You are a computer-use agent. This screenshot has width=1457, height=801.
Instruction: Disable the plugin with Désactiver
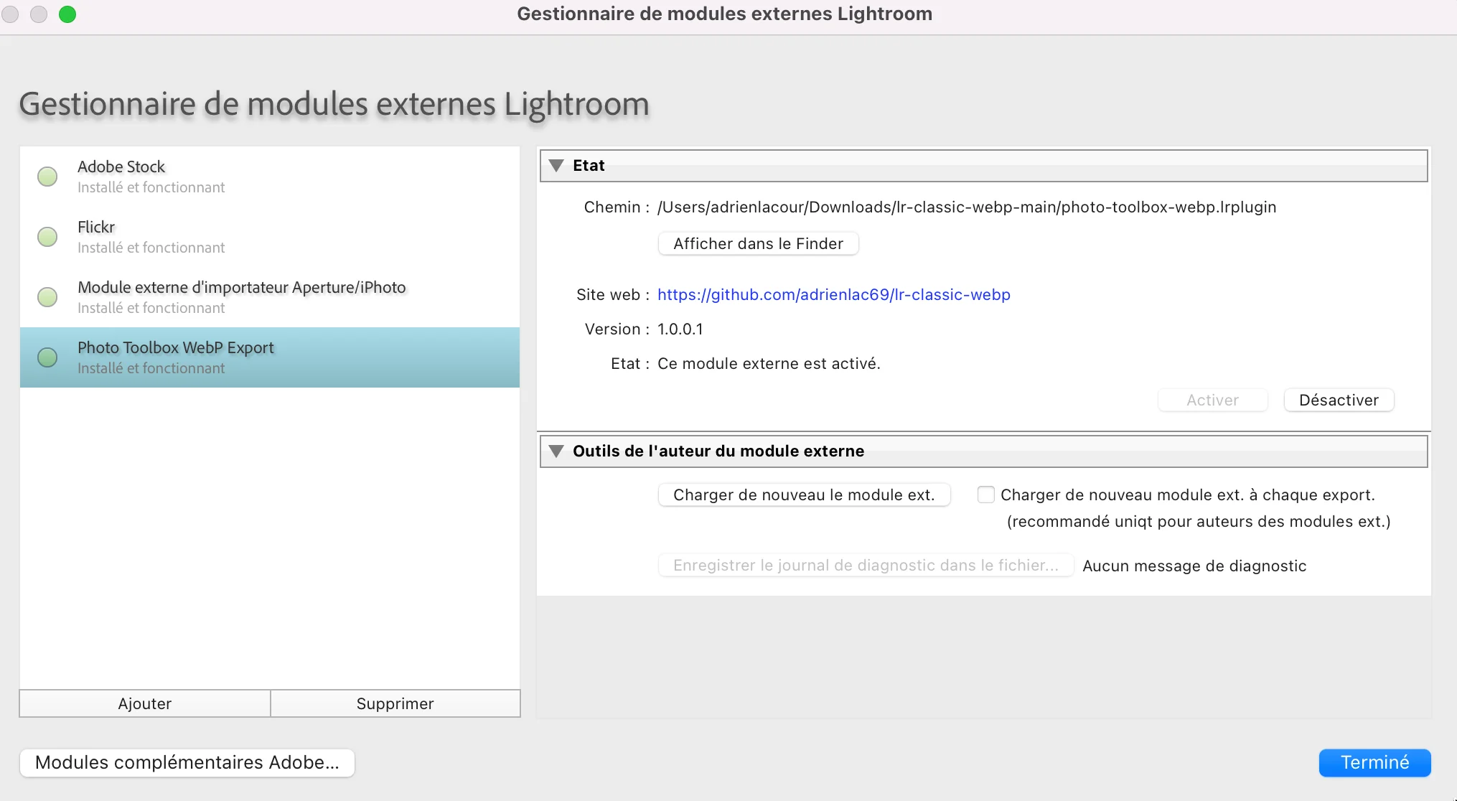click(x=1338, y=400)
